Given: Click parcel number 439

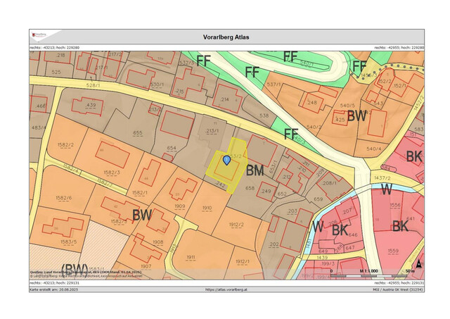Looking at the screenshot, I should tap(90, 105).
